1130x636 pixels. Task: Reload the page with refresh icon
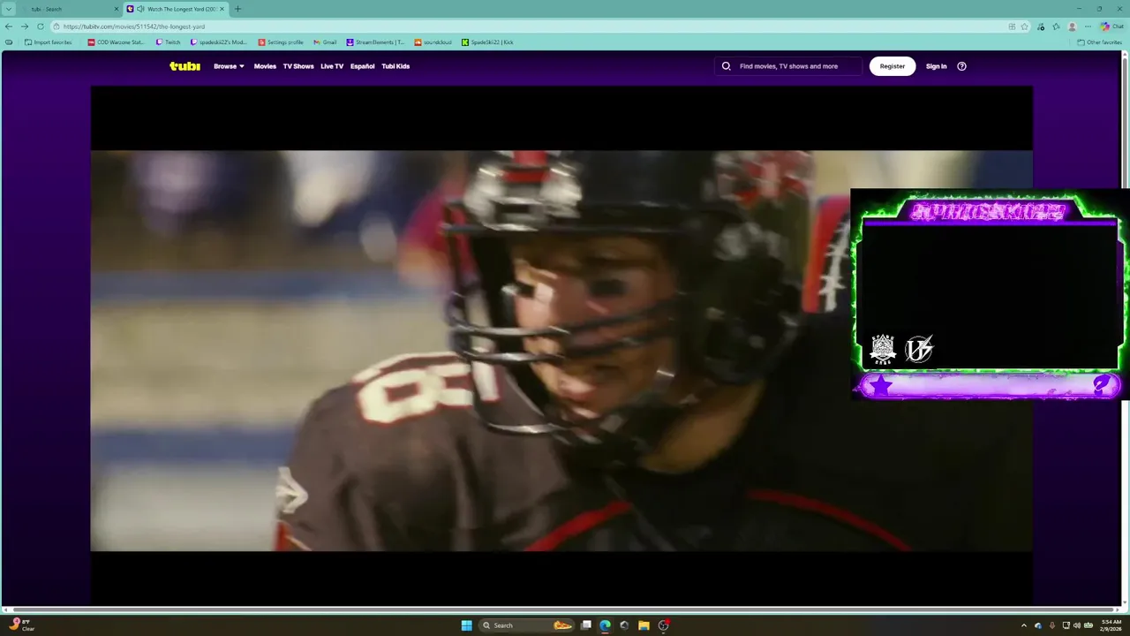[x=41, y=26]
